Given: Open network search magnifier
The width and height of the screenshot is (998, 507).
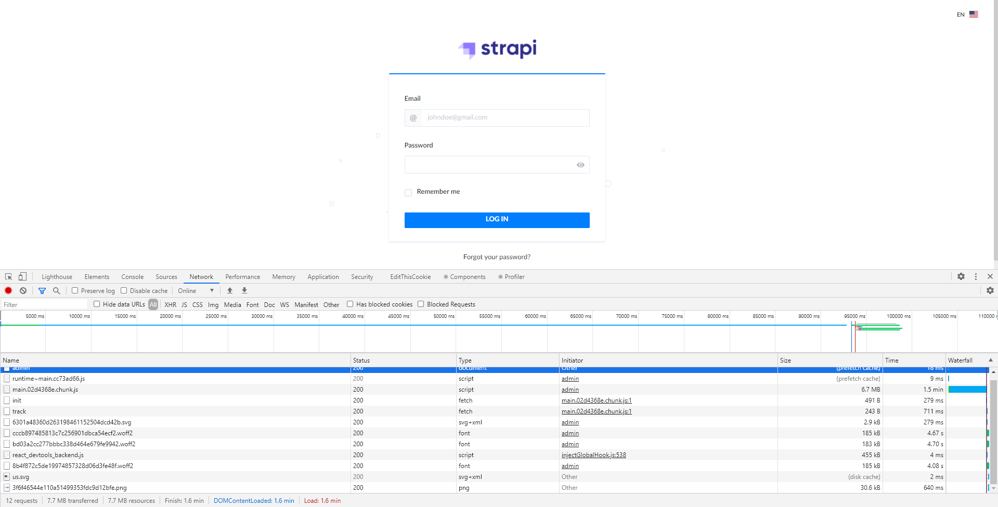Looking at the screenshot, I should coord(57,291).
